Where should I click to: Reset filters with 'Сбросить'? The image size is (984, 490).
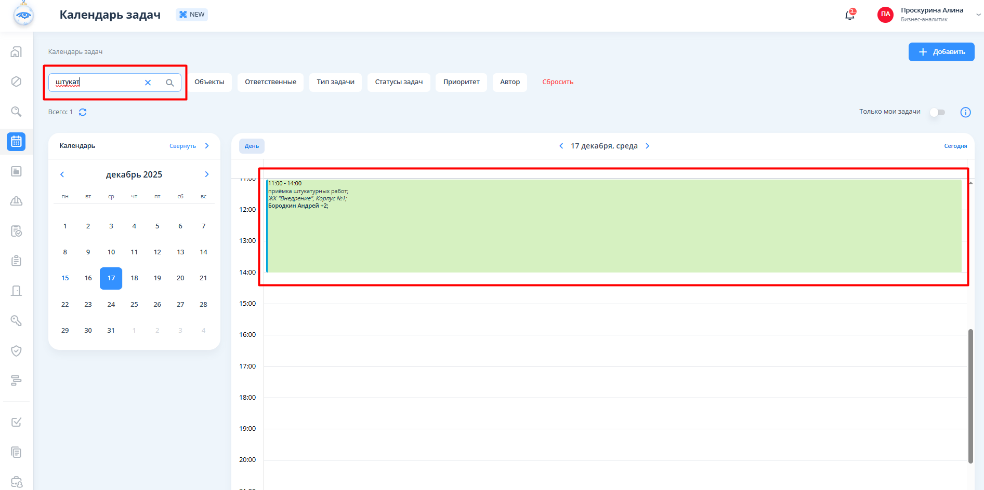pos(557,82)
